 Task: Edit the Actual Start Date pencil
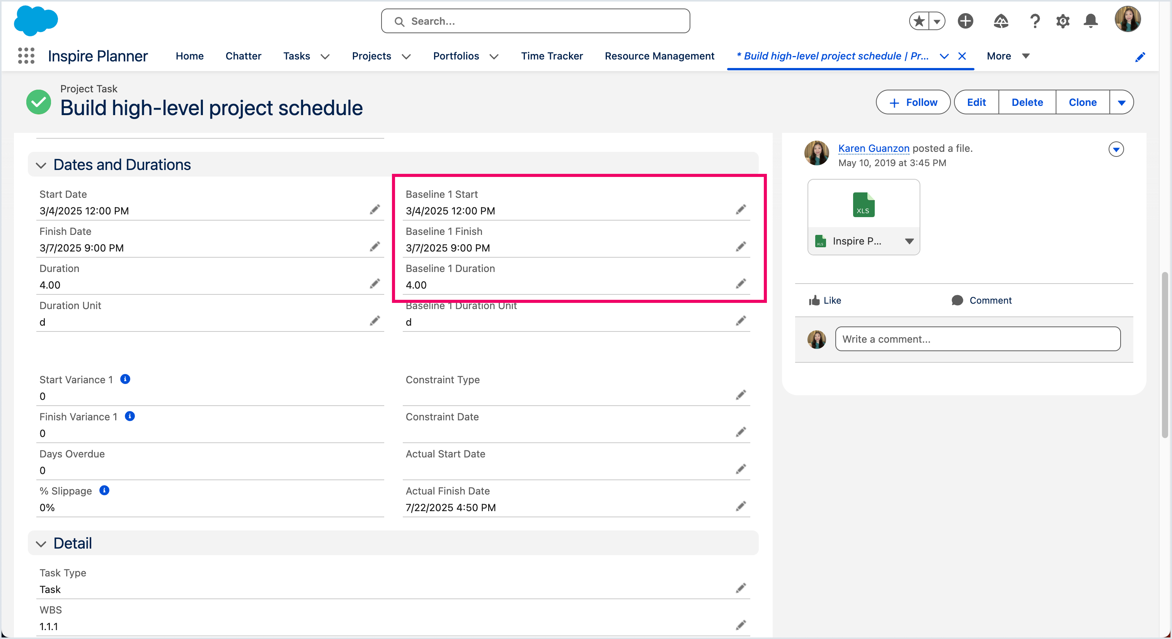click(x=741, y=469)
